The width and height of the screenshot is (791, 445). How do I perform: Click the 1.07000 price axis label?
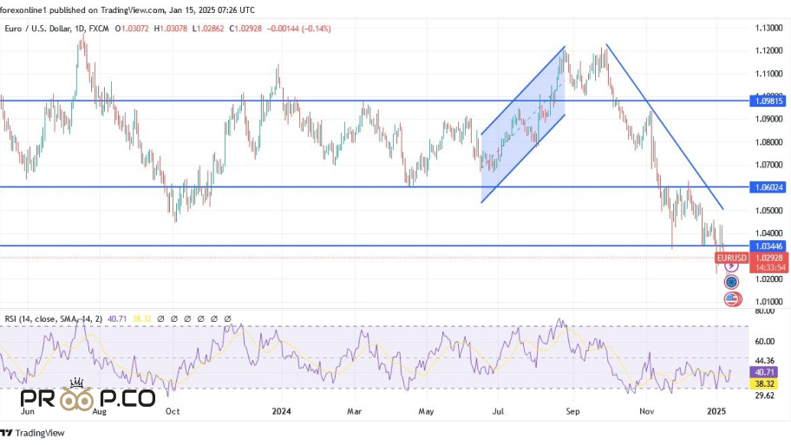pyautogui.click(x=768, y=165)
